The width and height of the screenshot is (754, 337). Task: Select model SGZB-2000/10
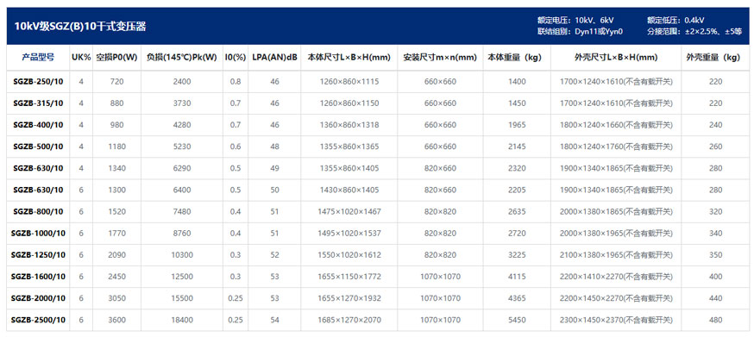(x=38, y=298)
